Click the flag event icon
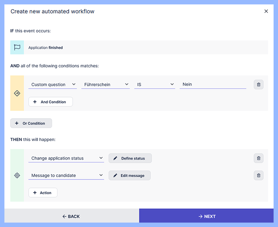278x227 pixels. coord(17,48)
